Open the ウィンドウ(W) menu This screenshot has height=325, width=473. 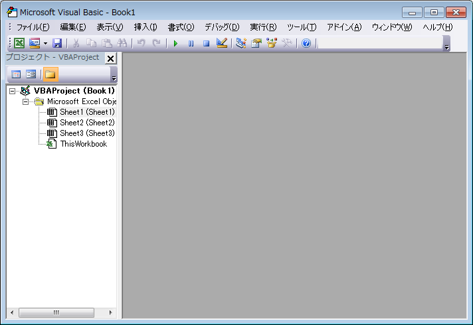tap(391, 27)
